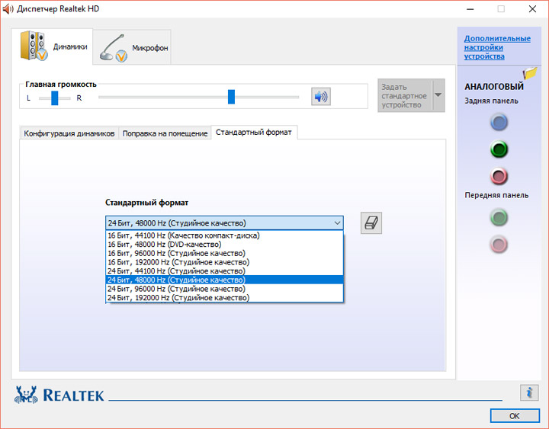Select the pink front panel jack

tap(499, 245)
